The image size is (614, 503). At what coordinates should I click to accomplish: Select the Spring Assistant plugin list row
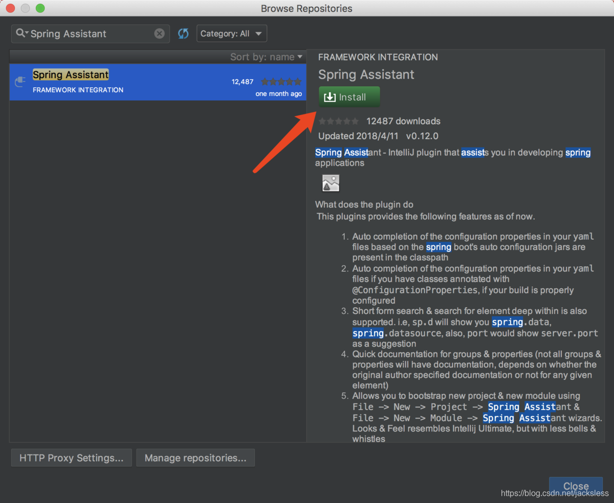pos(158,82)
